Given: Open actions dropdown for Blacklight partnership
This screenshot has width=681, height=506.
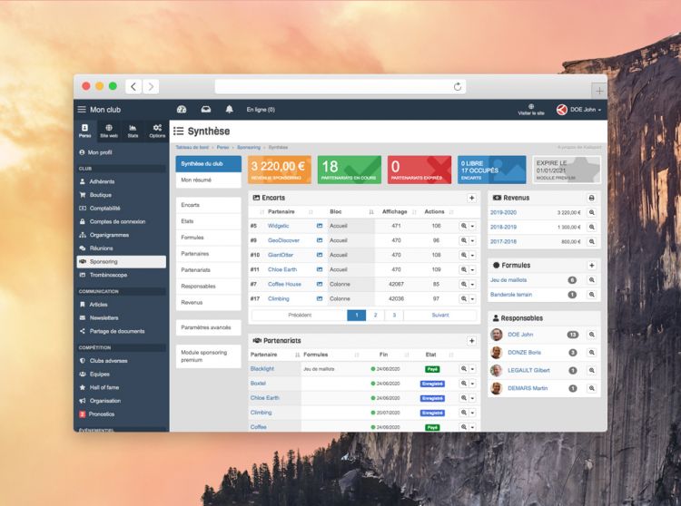Looking at the screenshot, I should click(x=472, y=369).
